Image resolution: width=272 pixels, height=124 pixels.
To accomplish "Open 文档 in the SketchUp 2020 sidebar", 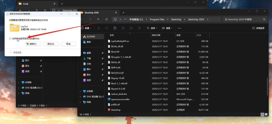I will (89, 64).
